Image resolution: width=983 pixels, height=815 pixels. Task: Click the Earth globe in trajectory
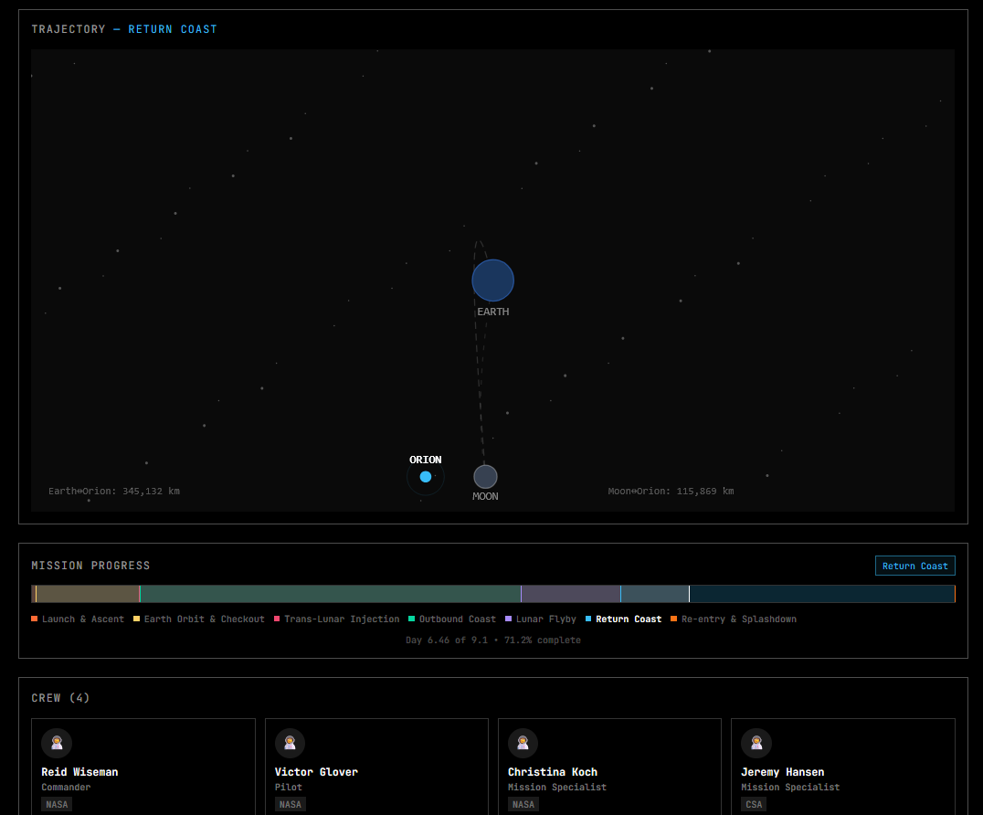[492, 280]
